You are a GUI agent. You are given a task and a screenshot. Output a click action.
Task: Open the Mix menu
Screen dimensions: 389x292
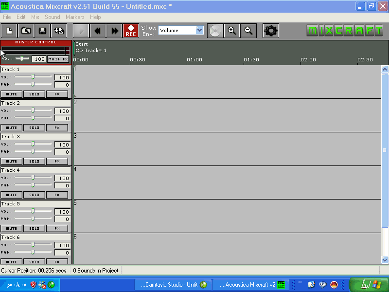pyautogui.click(x=35, y=17)
